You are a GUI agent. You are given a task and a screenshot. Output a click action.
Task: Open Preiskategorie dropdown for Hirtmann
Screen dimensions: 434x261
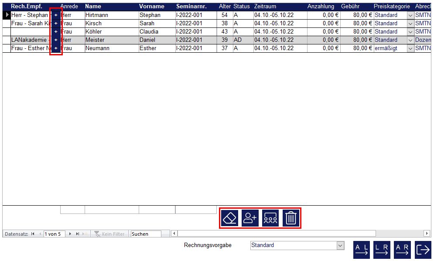410,15
